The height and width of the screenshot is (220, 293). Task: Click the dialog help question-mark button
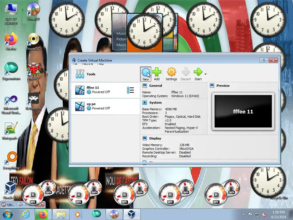coord(264,60)
